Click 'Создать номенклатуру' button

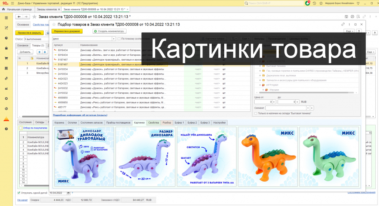tap(110, 31)
